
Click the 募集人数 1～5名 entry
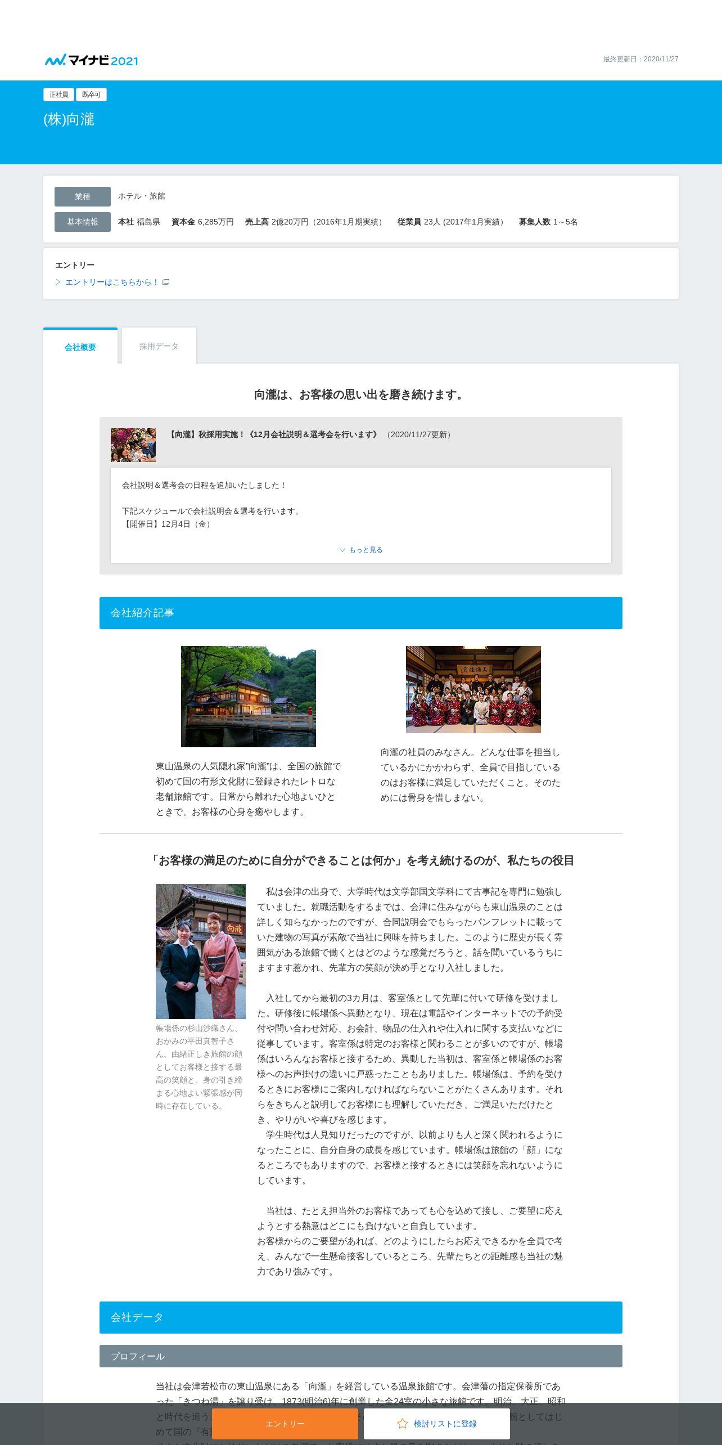(548, 222)
